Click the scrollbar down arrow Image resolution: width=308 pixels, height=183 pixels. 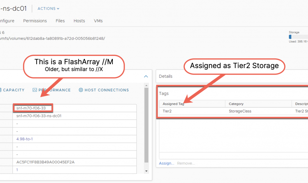[x=146, y=171]
